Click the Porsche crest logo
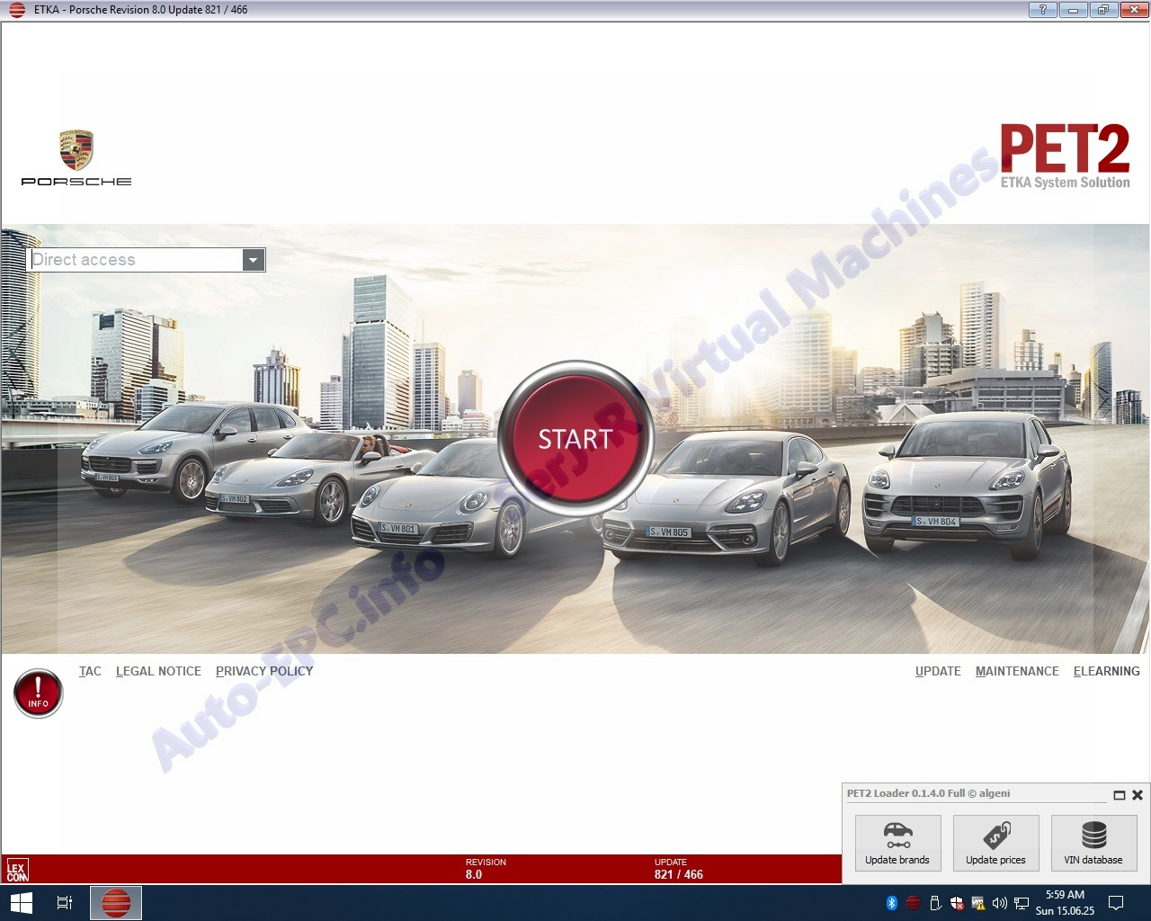The height and width of the screenshot is (921, 1151). pyautogui.click(x=76, y=150)
